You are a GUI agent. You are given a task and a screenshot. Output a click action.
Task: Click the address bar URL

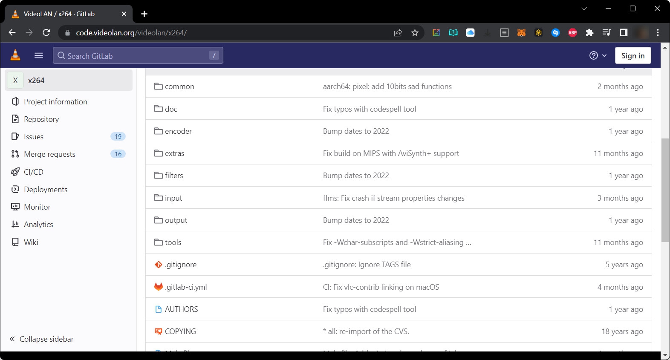(131, 33)
